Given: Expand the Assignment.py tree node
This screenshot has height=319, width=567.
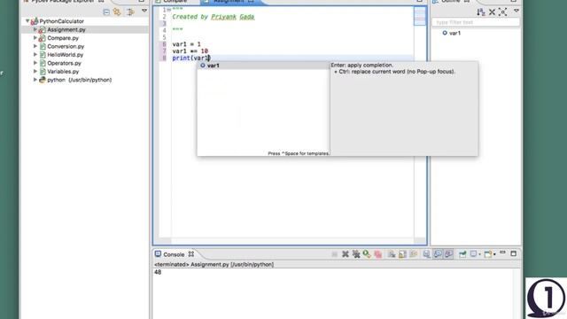Looking at the screenshot, I should click(35, 29).
